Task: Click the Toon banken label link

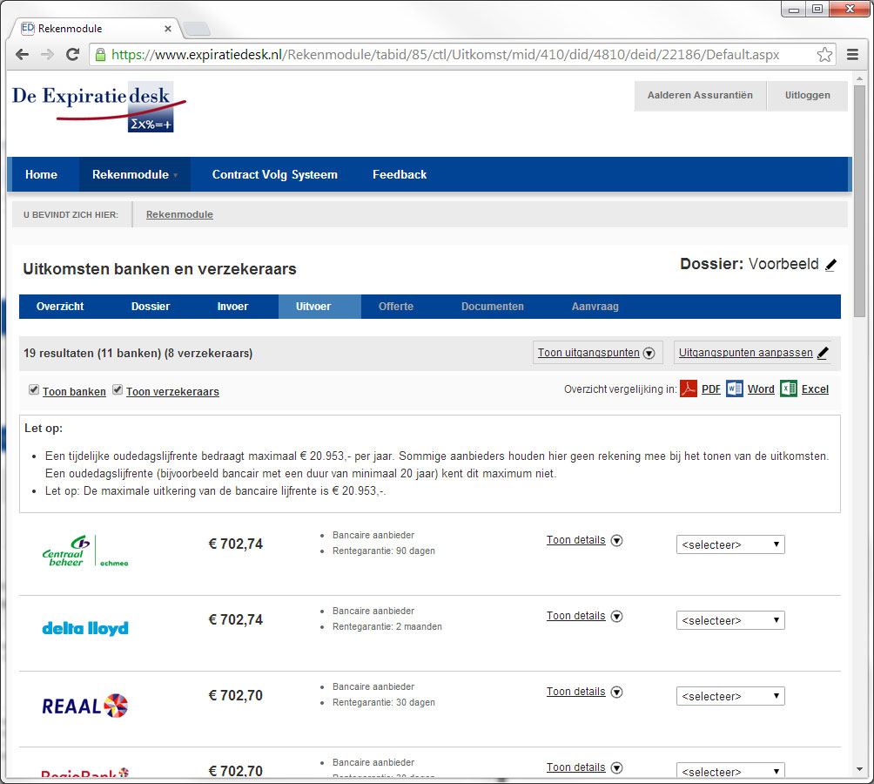Action: pos(74,392)
